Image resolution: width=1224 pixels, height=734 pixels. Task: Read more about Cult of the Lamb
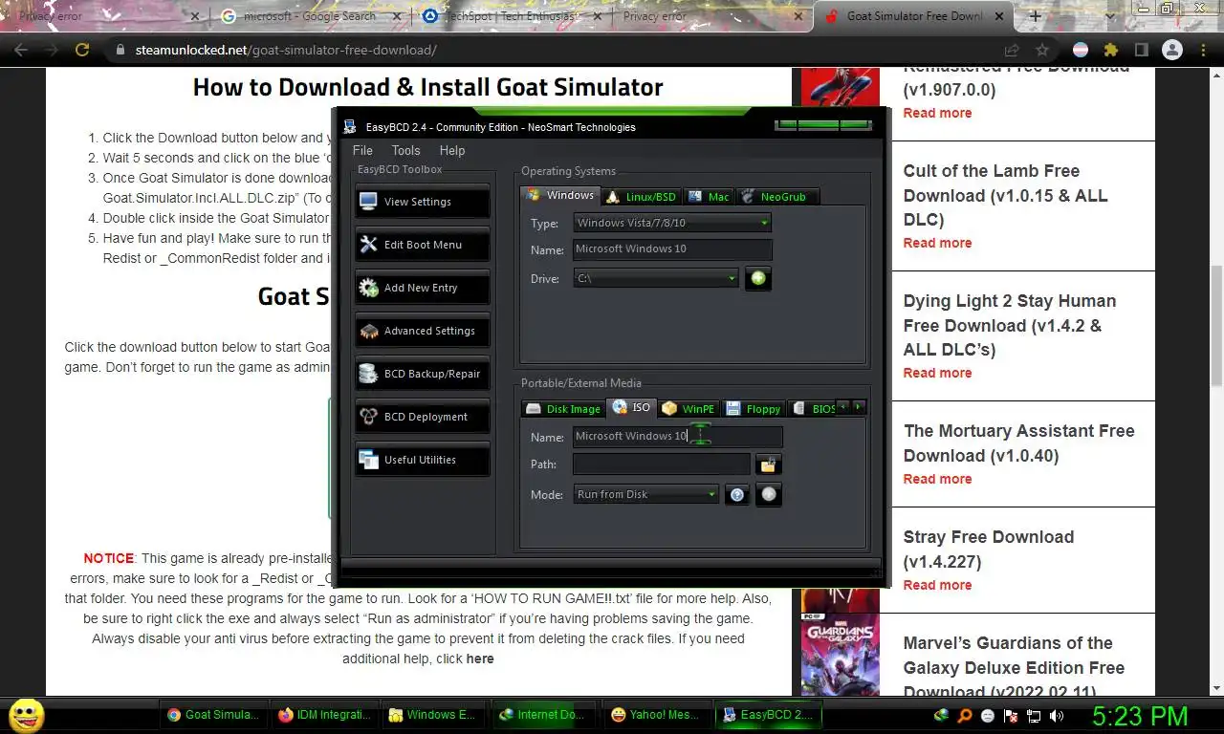coord(937,243)
